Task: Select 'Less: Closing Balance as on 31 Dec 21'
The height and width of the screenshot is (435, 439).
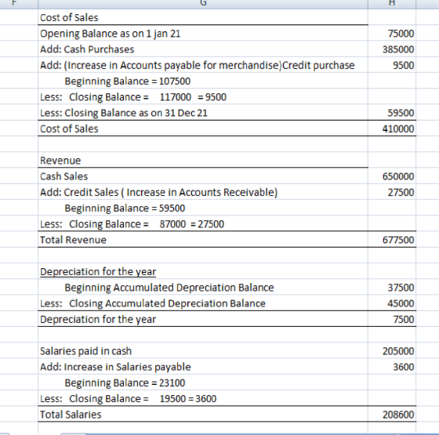Action: pyautogui.click(x=203, y=113)
